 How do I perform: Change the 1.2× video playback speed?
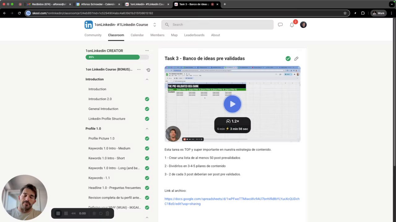pyautogui.click(x=232, y=121)
